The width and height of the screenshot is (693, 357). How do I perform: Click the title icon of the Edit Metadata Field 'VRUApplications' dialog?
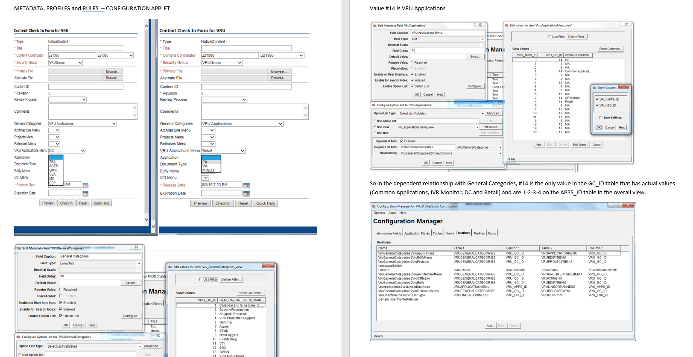click(375, 26)
